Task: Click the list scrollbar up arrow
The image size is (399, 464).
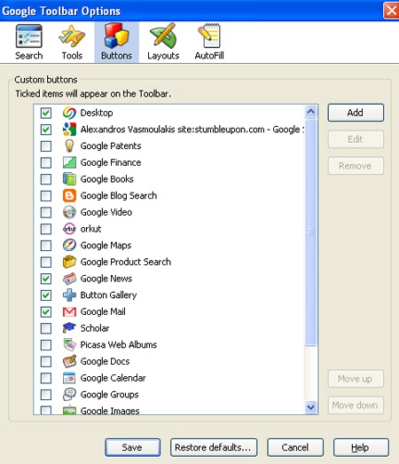Action: pos(311,112)
